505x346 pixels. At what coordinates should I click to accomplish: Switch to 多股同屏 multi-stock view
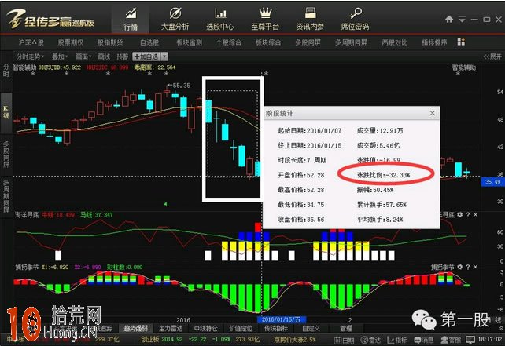[x=308, y=42]
